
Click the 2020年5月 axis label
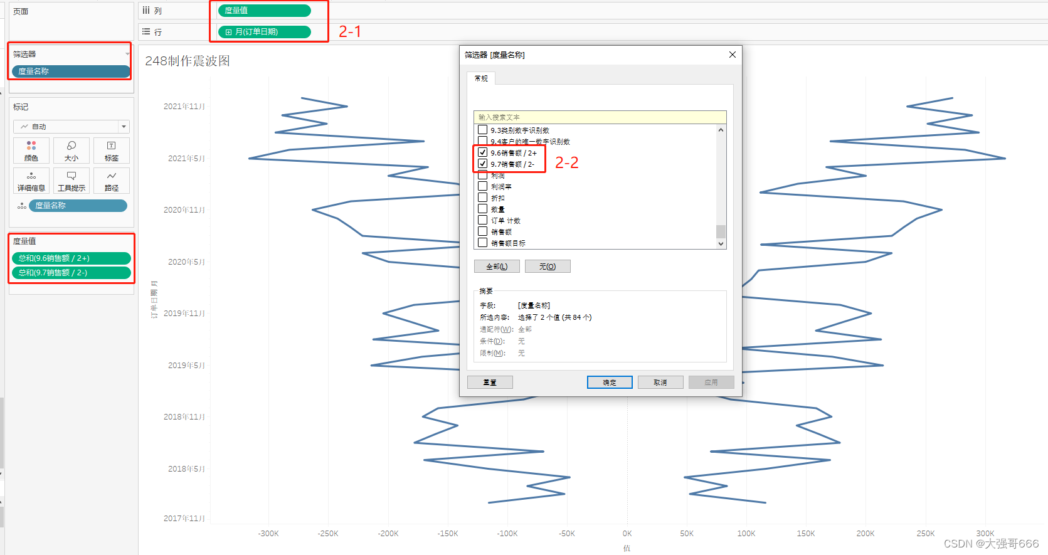point(186,262)
